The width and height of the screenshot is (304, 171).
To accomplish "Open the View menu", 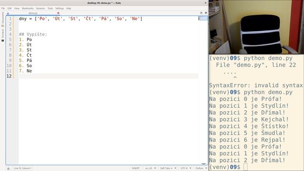I will click(17, 9).
